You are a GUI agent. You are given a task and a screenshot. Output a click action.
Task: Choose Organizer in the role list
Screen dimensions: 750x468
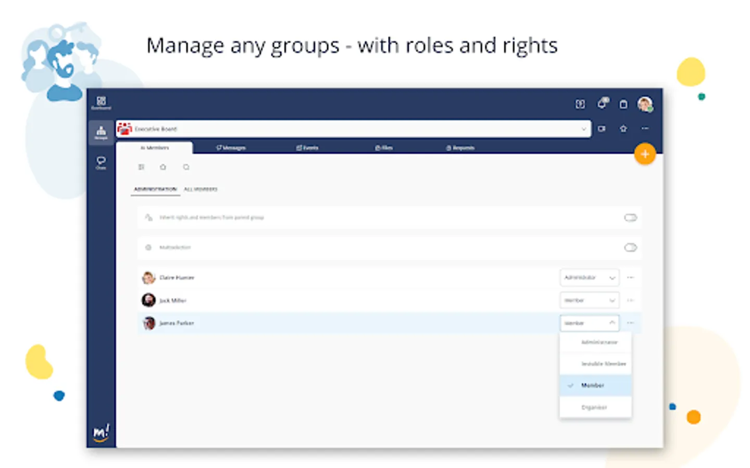[596, 407]
